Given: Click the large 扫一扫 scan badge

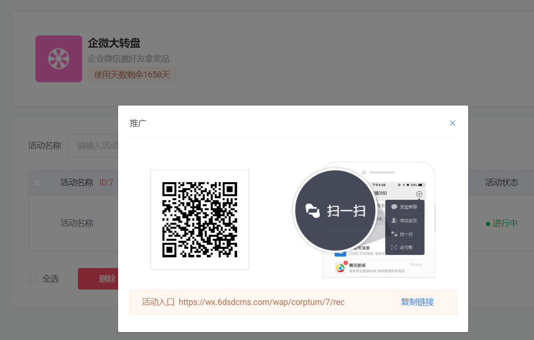Looking at the screenshot, I should coord(335,210).
